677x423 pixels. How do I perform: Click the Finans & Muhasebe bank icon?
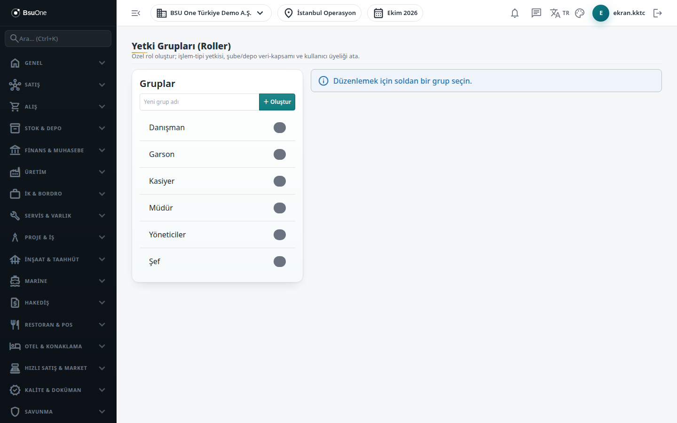tap(15, 150)
